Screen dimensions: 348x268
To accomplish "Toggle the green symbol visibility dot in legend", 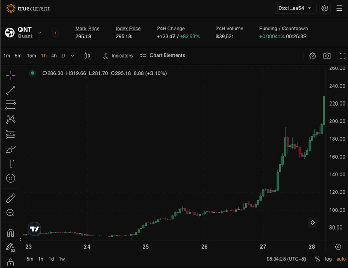I will pyautogui.click(x=32, y=73).
